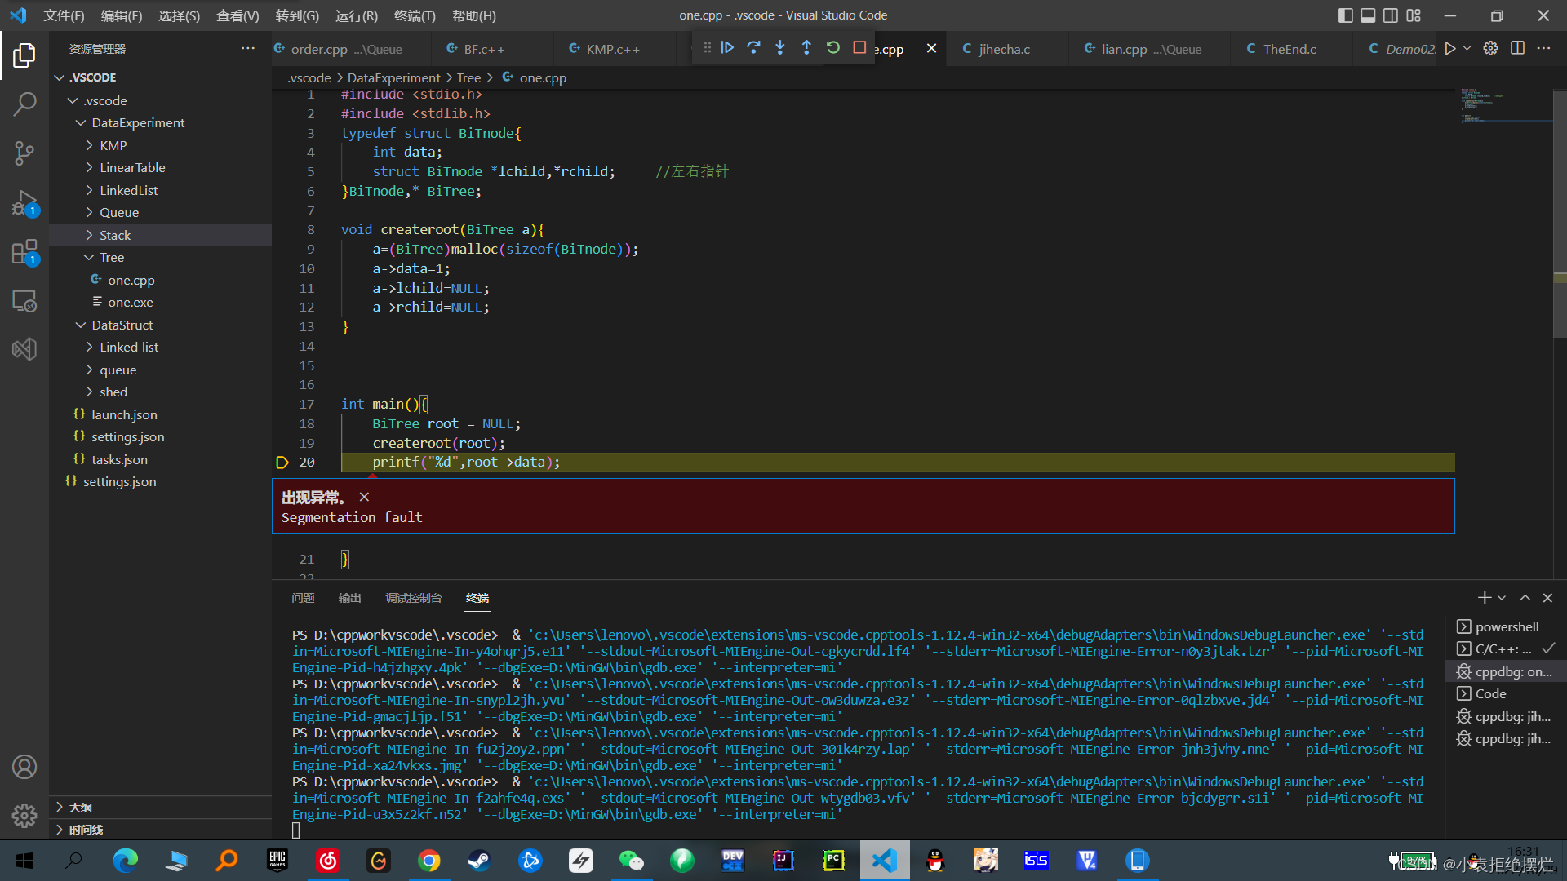The width and height of the screenshot is (1567, 881).
Task: Click the Step Over debug icon
Action: 753,48
